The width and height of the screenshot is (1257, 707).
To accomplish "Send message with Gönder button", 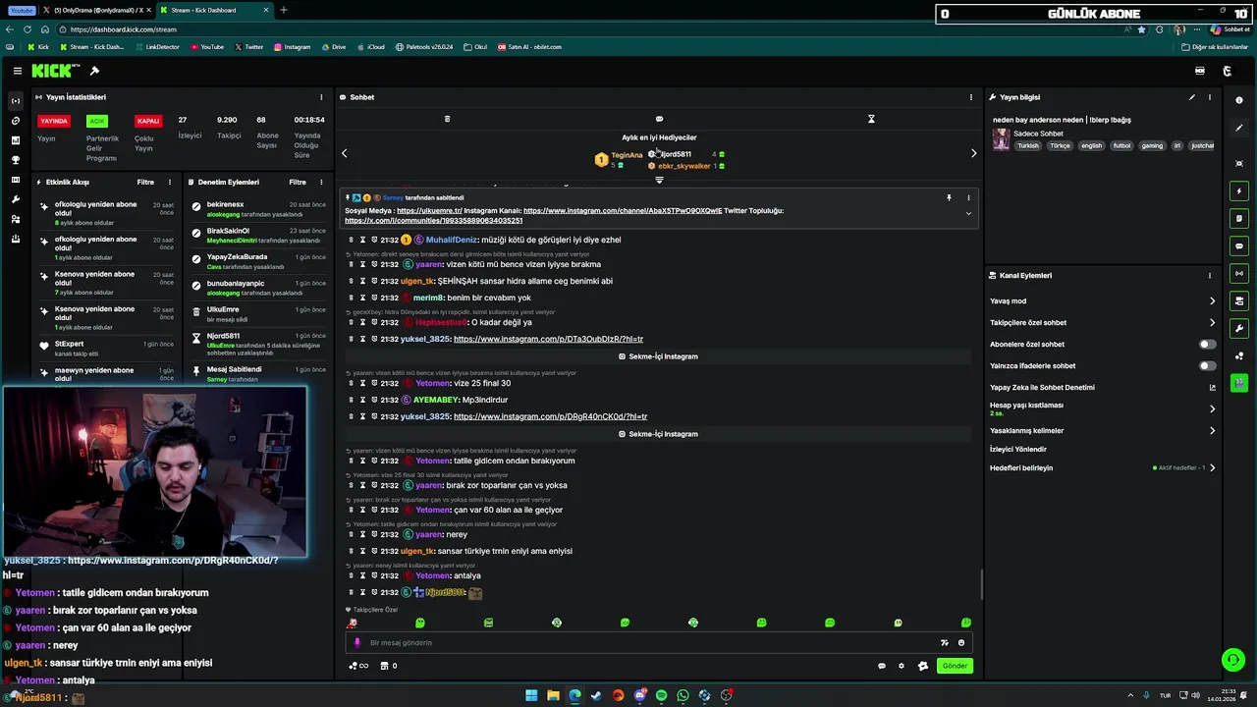I will tap(955, 666).
